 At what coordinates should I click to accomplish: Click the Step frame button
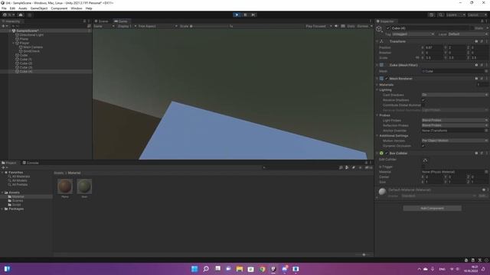253,15
